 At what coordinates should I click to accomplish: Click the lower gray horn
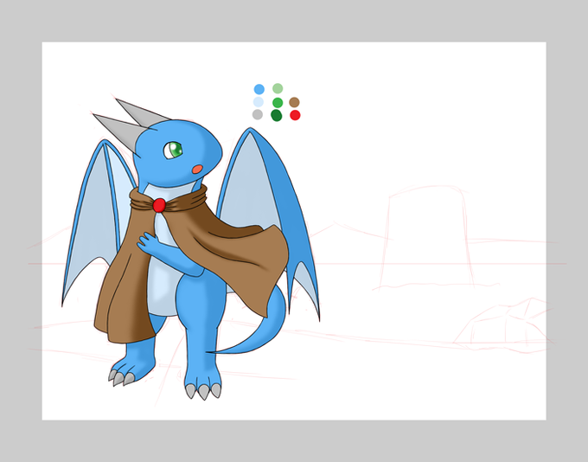120,130
